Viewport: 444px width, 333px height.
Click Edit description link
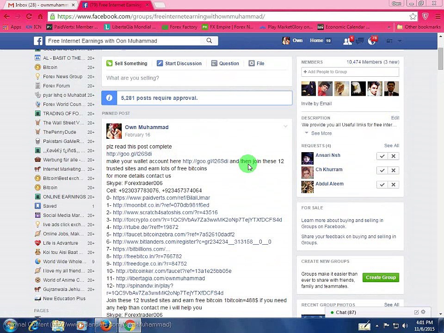[395, 118]
